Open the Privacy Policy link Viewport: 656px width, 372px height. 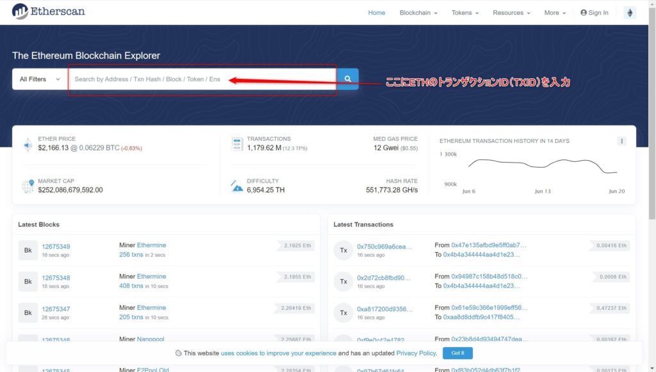[416, 353]
